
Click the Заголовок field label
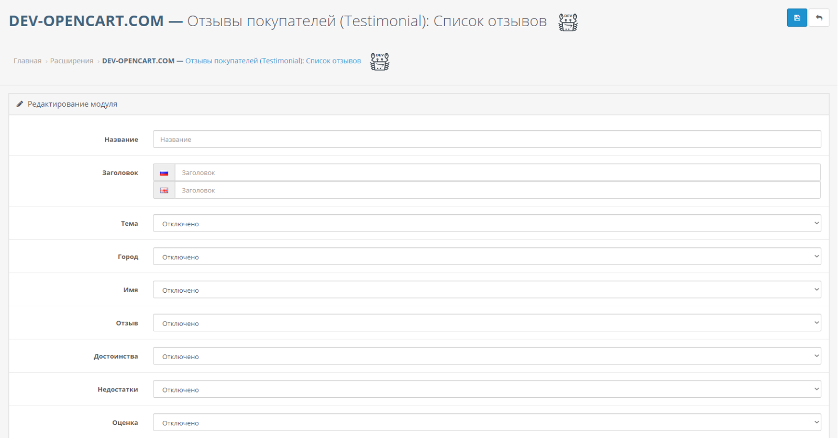[120, 172]
